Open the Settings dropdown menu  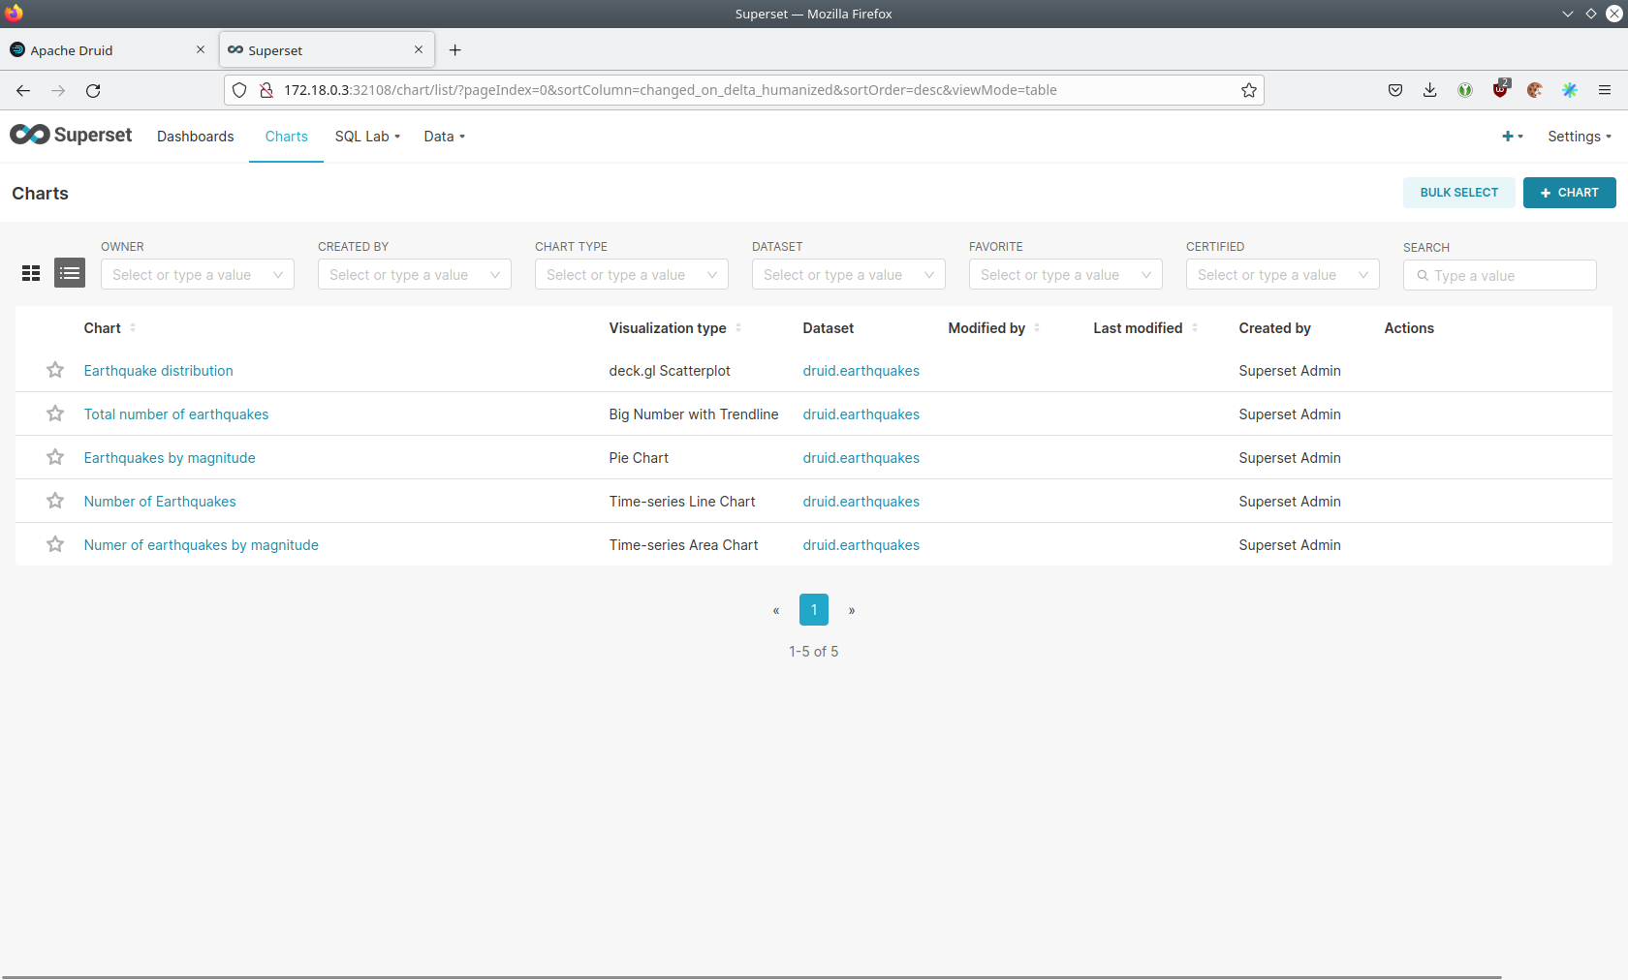[1579, 137]
